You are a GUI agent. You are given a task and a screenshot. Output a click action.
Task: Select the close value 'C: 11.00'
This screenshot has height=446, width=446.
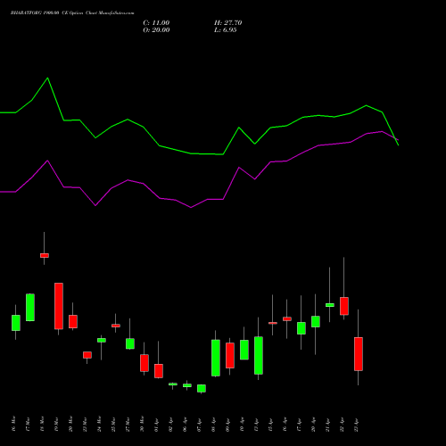(x=156, y=23)
